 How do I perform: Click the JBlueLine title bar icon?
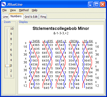point(4,4)
